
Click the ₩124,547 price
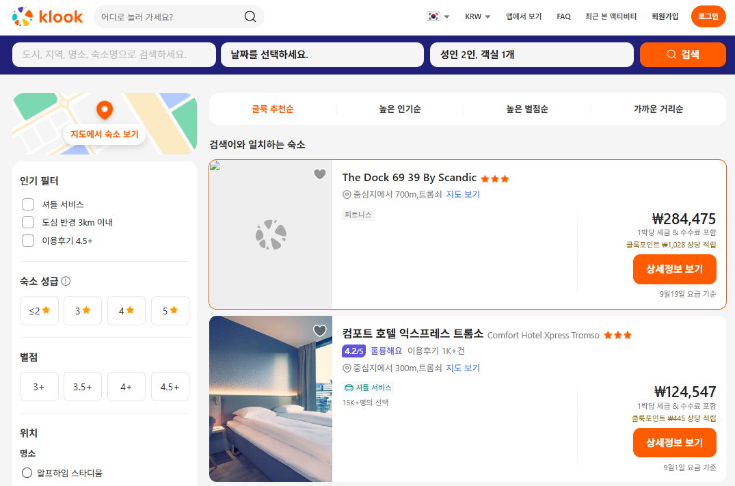point(685,392)
